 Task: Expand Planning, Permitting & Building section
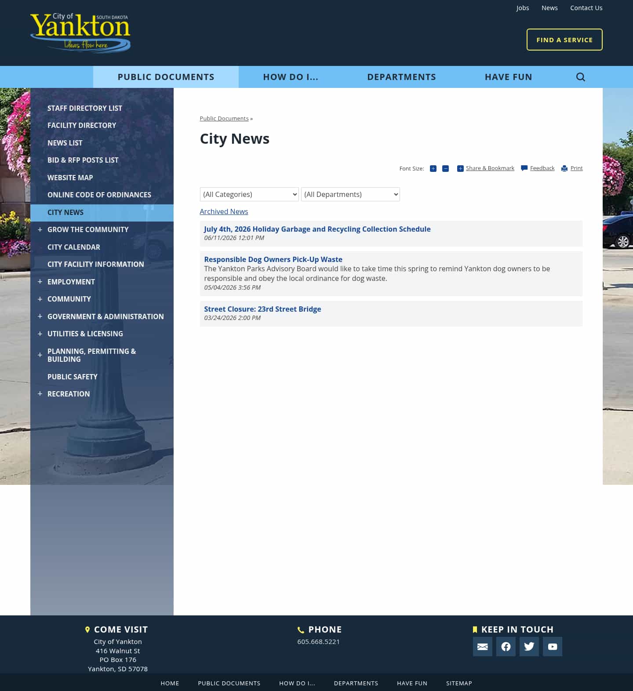click(40, 355)
